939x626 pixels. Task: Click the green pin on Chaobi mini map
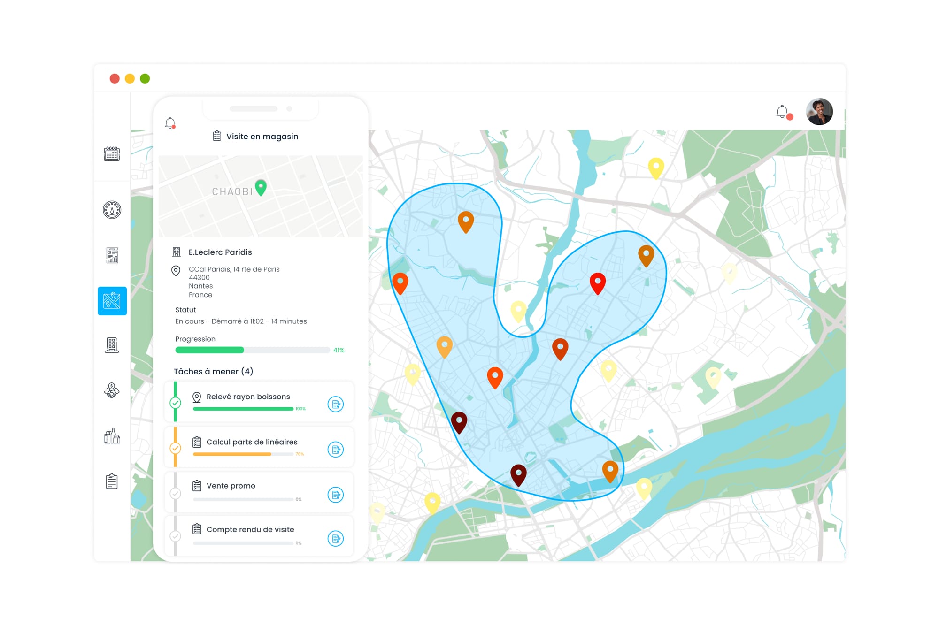(261, 187)
